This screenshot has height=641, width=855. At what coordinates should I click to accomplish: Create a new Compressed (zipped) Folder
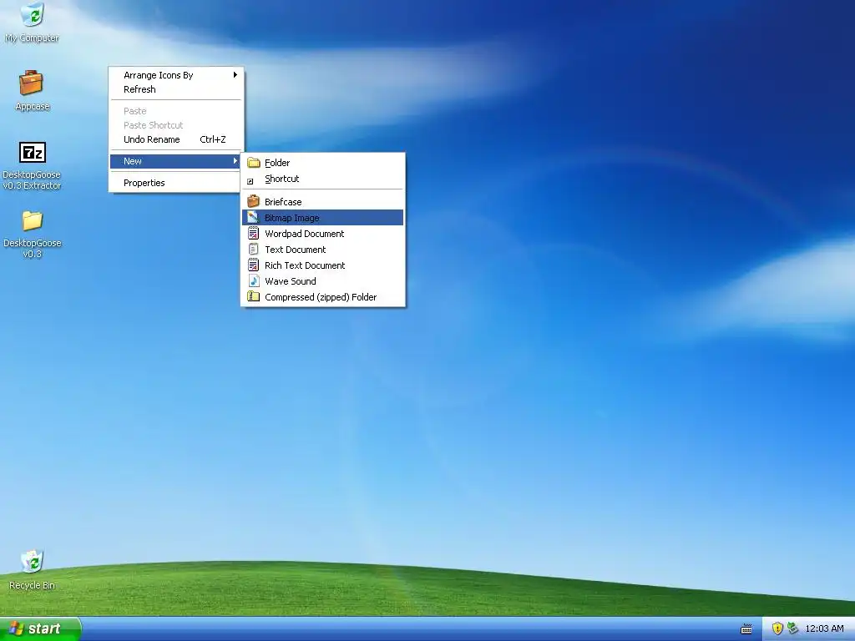point(323,296)
